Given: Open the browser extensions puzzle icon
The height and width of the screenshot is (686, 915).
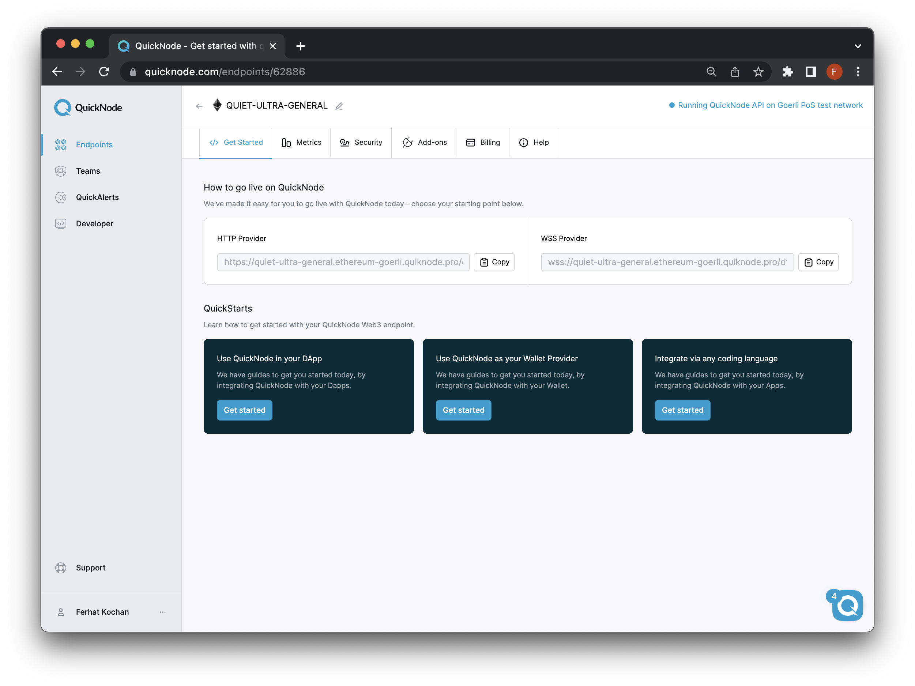Looking at the screenshot, I should [x=787, y=72].
